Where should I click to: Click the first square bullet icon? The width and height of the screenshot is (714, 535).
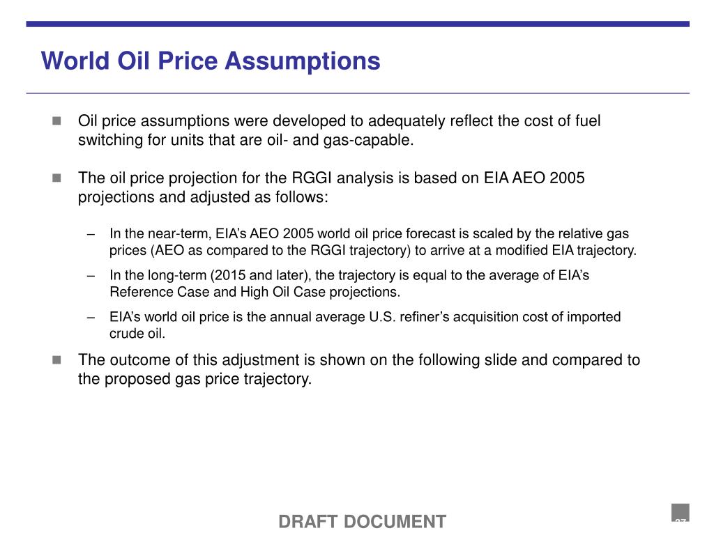click(x=56, y=121)
